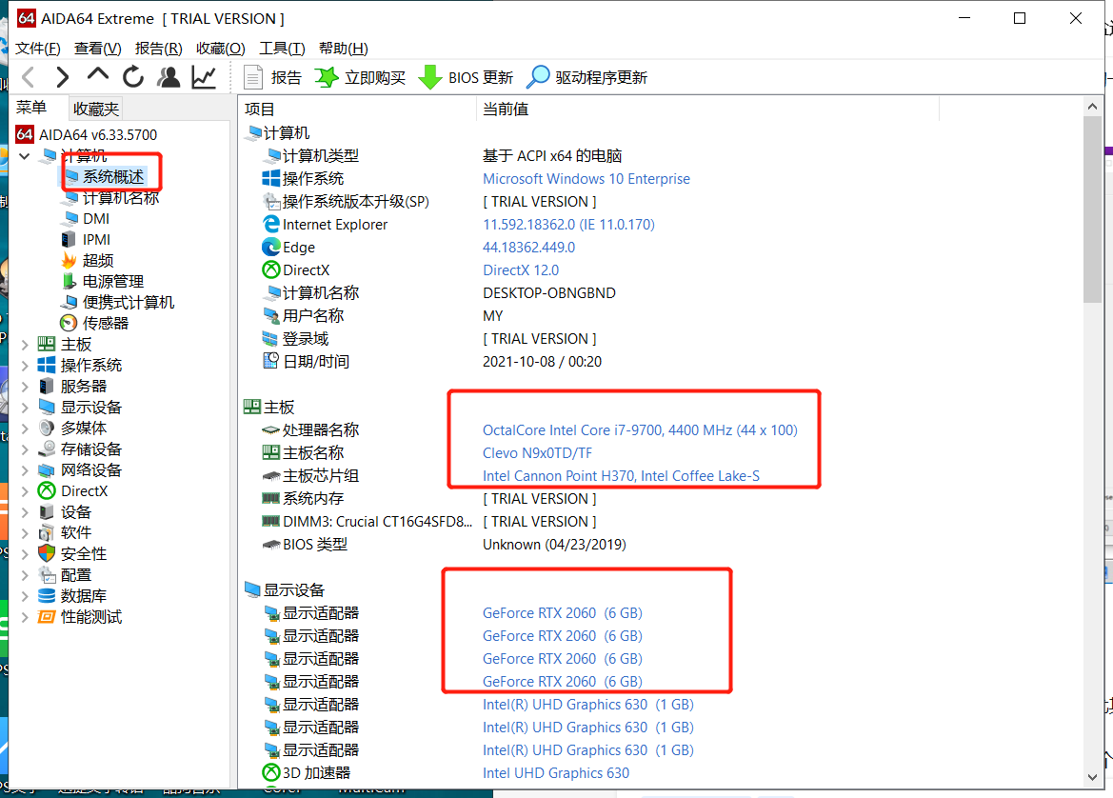The width and height of the screenshot is (1113, 798).
Task: Select 便携式计算机 tree item
Action: click(x=129, y=303)
